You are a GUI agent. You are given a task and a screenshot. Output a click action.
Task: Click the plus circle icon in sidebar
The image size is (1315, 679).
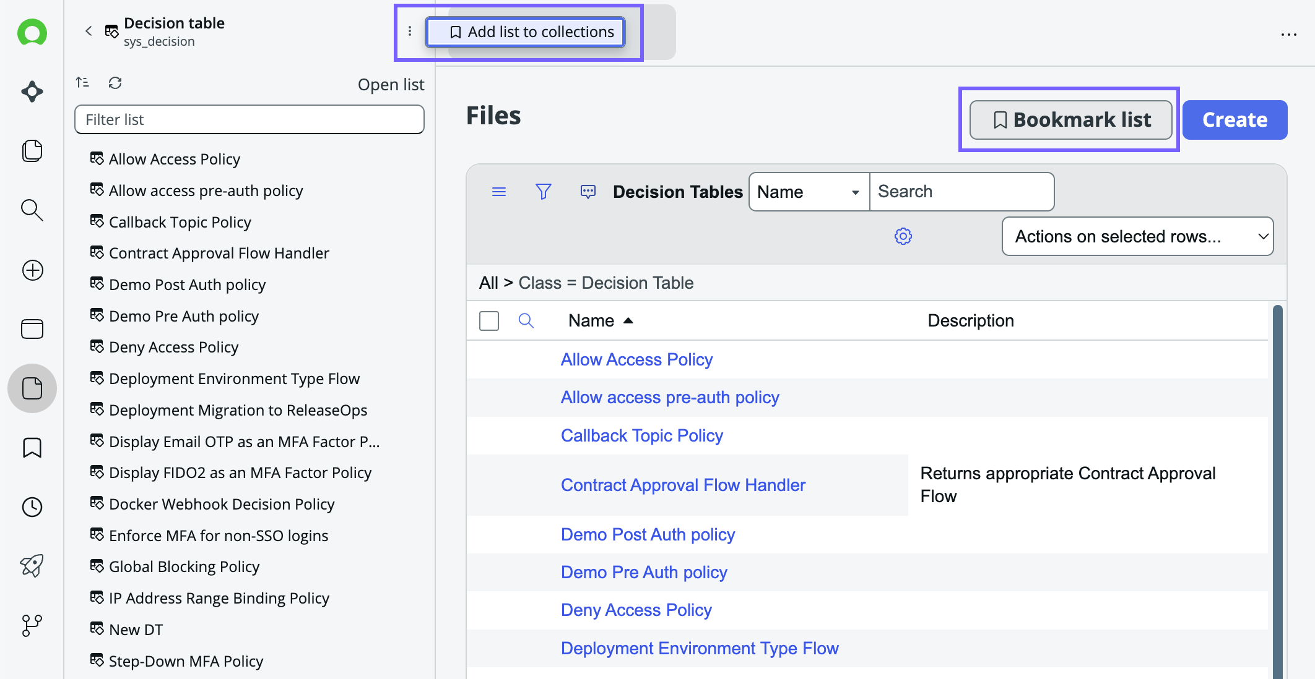(32, 270)
